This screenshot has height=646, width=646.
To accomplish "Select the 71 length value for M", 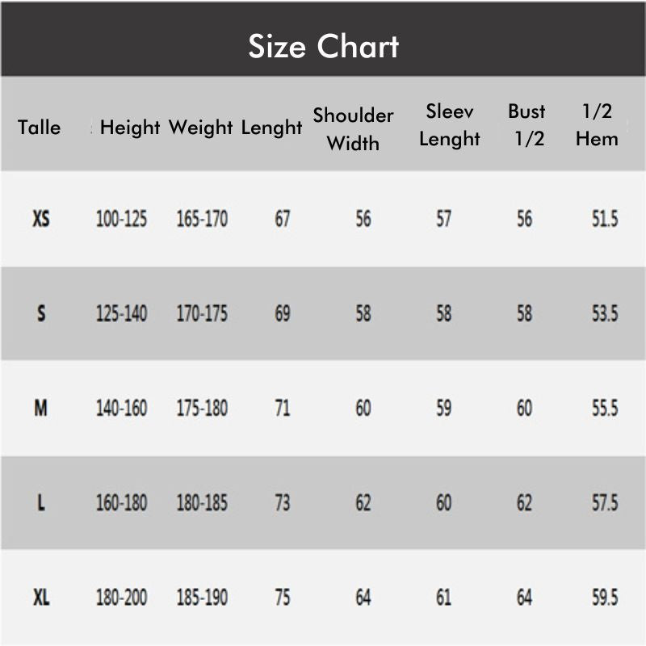I will 282,409.
